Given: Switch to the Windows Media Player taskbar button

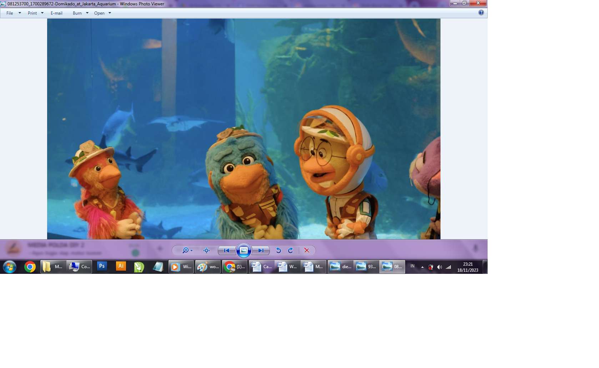Looking at the screenshot, I should tap(181, 267).
